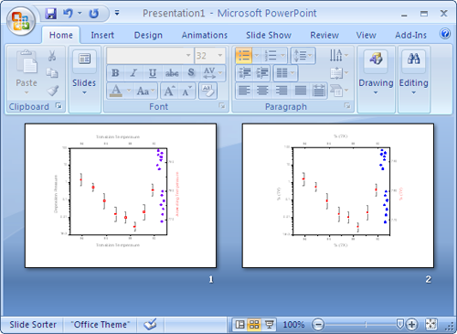Open the Drawing group menu
Image resolution: width=457 pixels, height=334 pixels.
[376, 72]
